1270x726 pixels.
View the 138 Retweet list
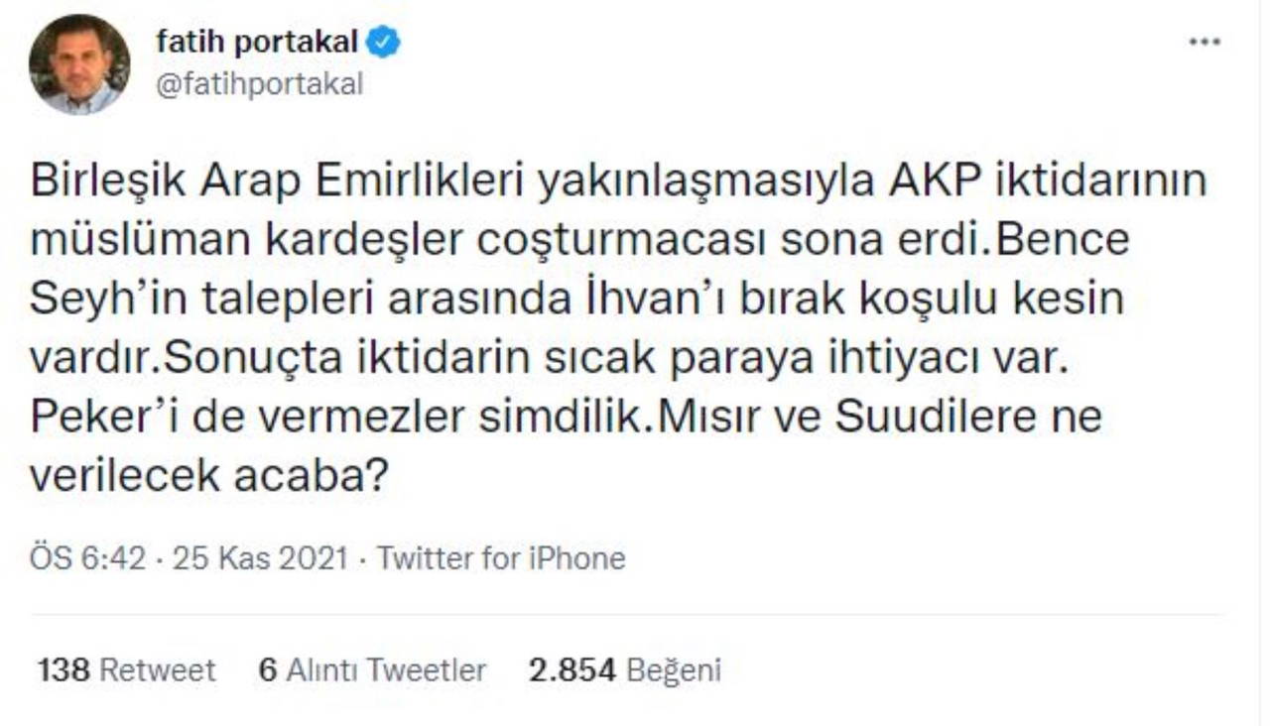coord(126,670)
